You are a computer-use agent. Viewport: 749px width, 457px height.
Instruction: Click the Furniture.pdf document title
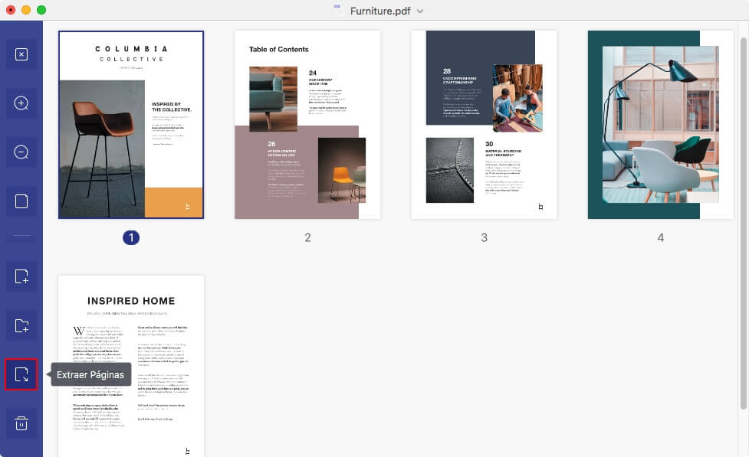click(x=380, y=11)
